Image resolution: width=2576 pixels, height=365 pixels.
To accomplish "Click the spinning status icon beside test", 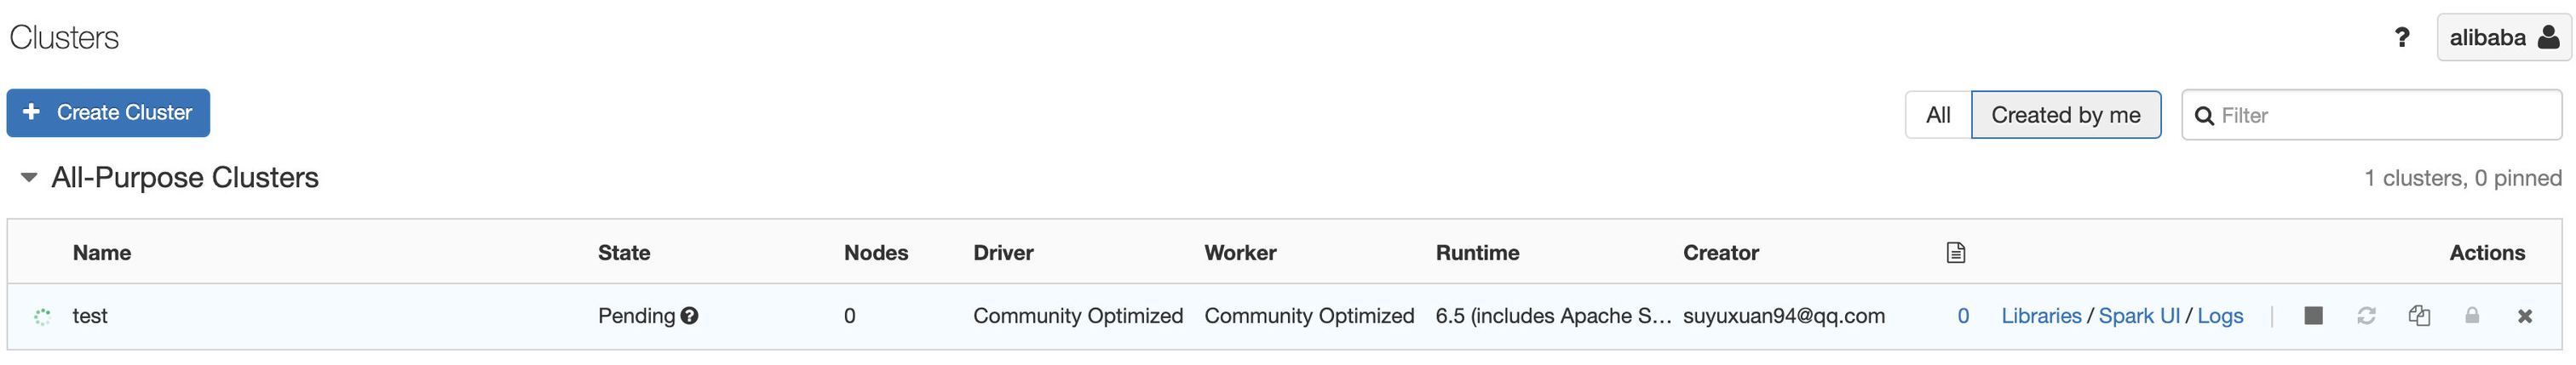I will click(x=42, y=317).
